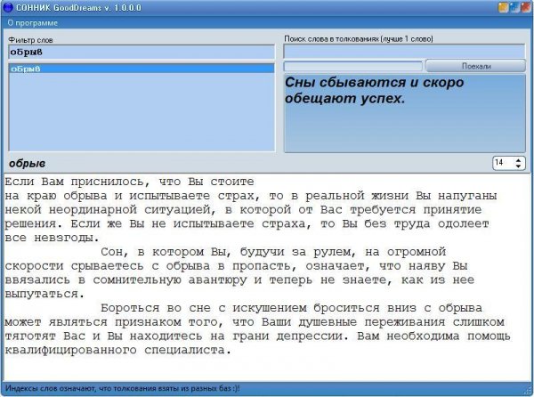Click the app icon in the title bar
The width and height of the screenshot is (534, 397).
[x=7, y=7]
